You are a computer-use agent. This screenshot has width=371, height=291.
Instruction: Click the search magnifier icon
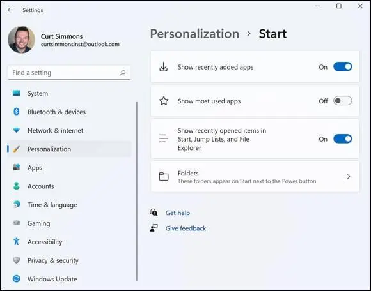coord(123,73)
